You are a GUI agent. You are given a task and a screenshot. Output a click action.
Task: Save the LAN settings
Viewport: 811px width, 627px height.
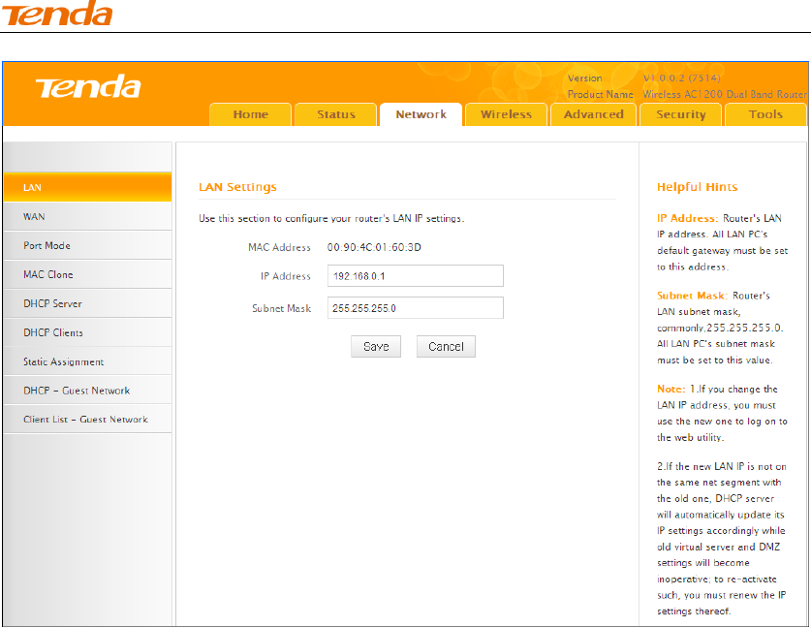[376, 347]
